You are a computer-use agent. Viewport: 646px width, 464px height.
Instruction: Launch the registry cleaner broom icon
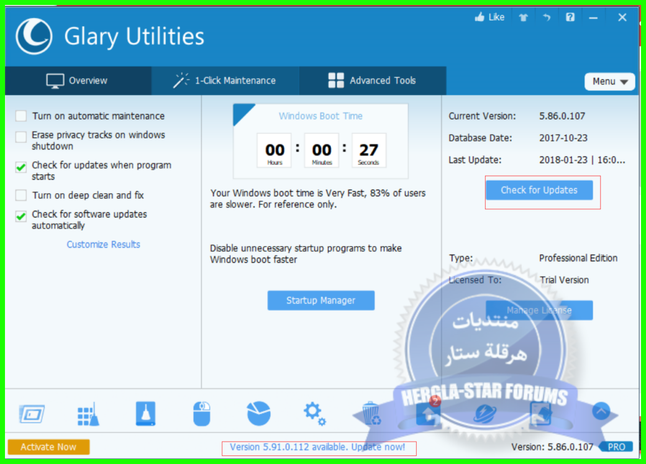coord(88,414)
